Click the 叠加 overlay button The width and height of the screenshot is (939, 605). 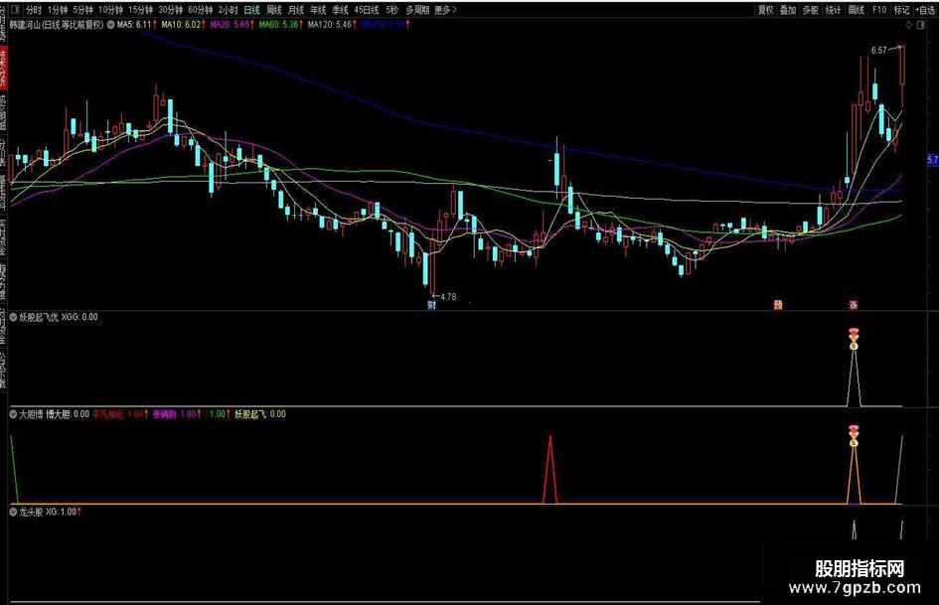tap(788, 10)
